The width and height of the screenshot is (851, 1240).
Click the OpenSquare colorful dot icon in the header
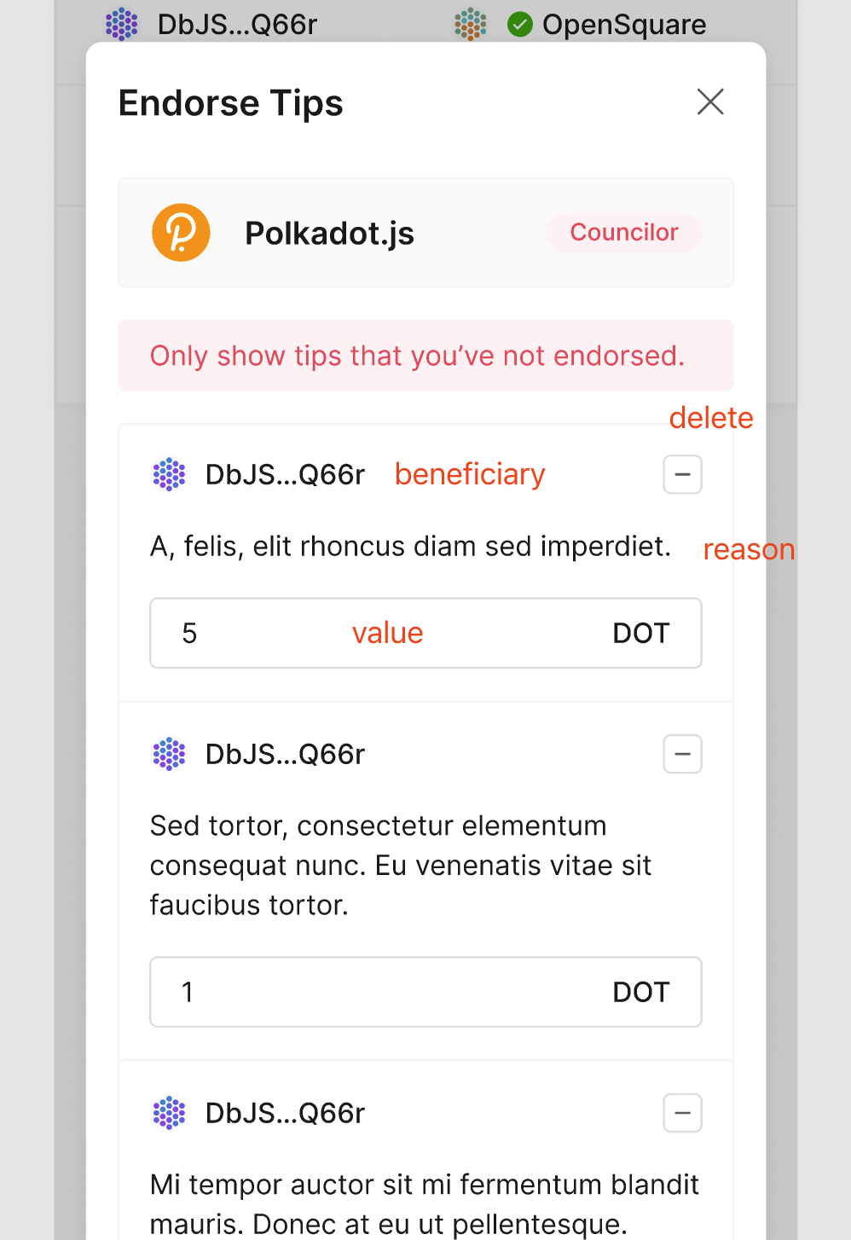point(470,24)
